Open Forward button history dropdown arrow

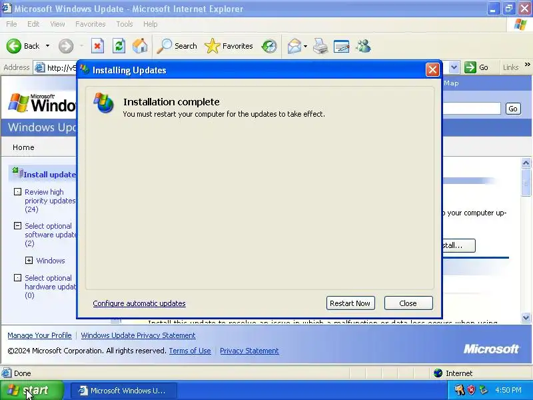tap(81, 46)
